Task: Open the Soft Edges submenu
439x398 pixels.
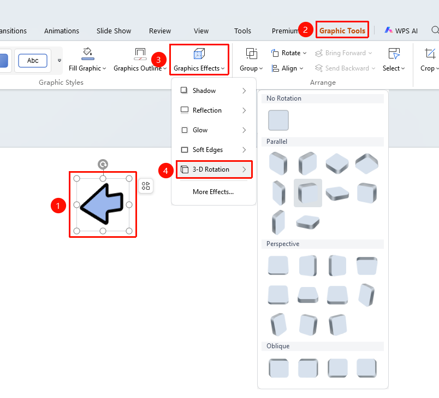Action: 213,150
